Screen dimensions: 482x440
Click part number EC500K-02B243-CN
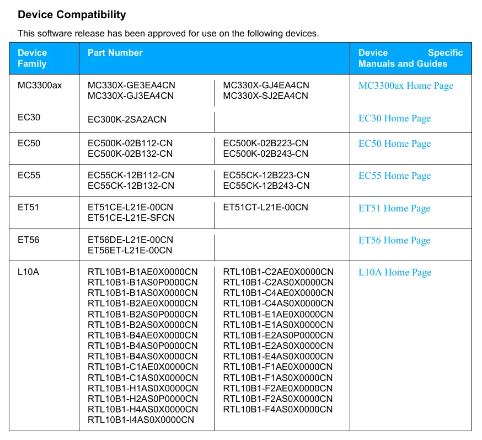[266, 153]
